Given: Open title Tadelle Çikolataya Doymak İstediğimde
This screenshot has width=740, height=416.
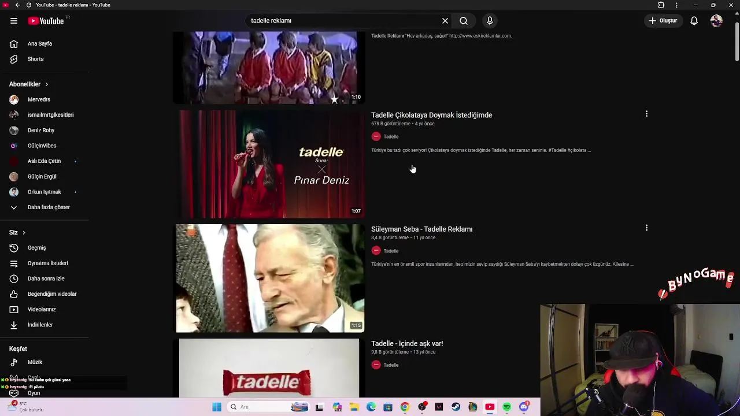Looking at the screenshot, I should (432, 115).
